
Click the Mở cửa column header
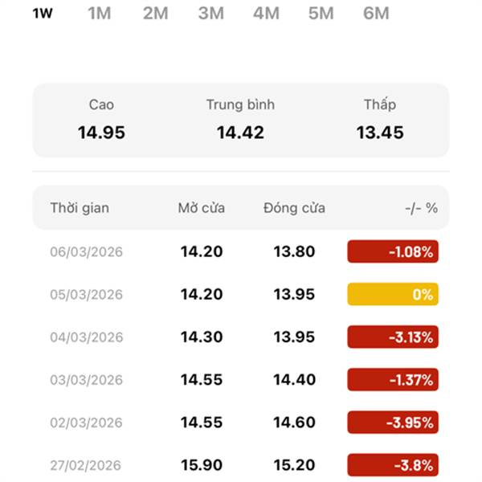click(x=202, y=208)
